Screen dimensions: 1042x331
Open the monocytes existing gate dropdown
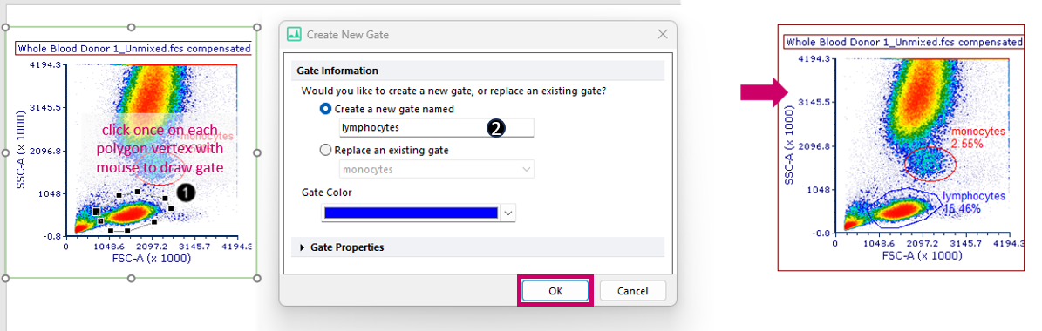[x=437, y=169]
